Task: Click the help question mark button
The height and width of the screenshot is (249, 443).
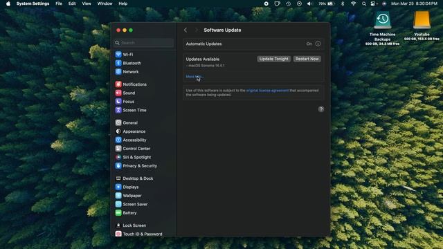Action: point(321,109)
